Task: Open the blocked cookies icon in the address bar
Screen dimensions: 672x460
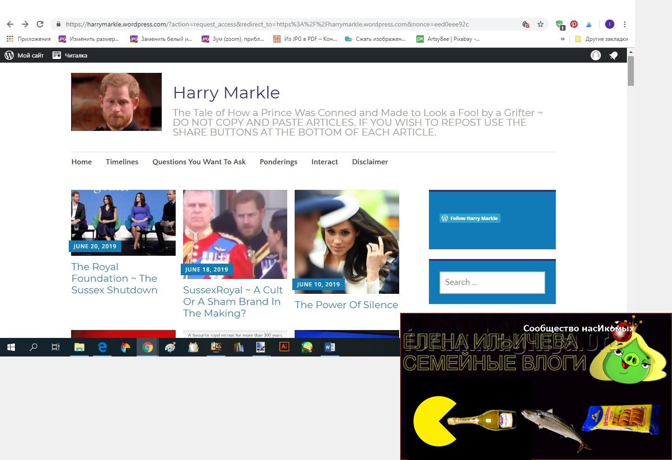Action: point(526,24)
